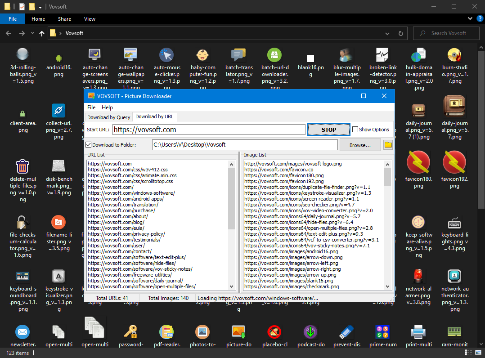
Task: Open the quick access toolbar dropdown
Action: (40, 6)
